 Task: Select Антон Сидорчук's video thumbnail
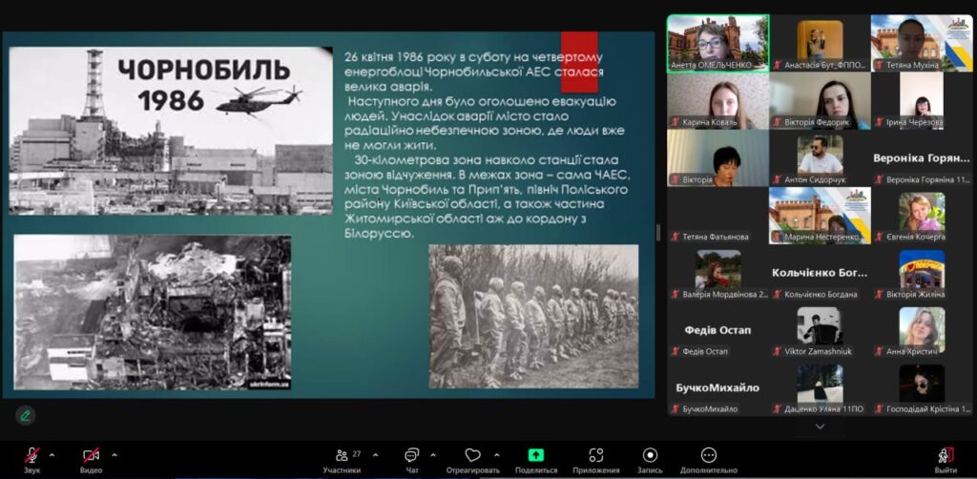point(820,156)
